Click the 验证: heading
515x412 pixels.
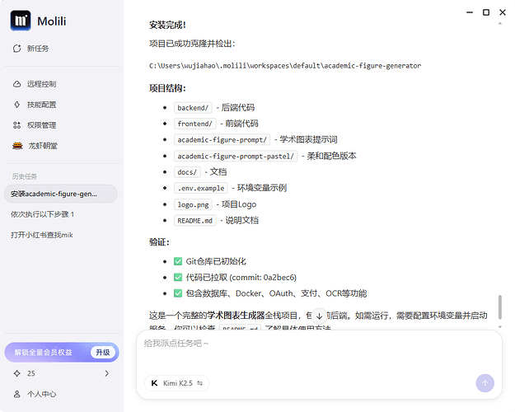click(159, 242)
